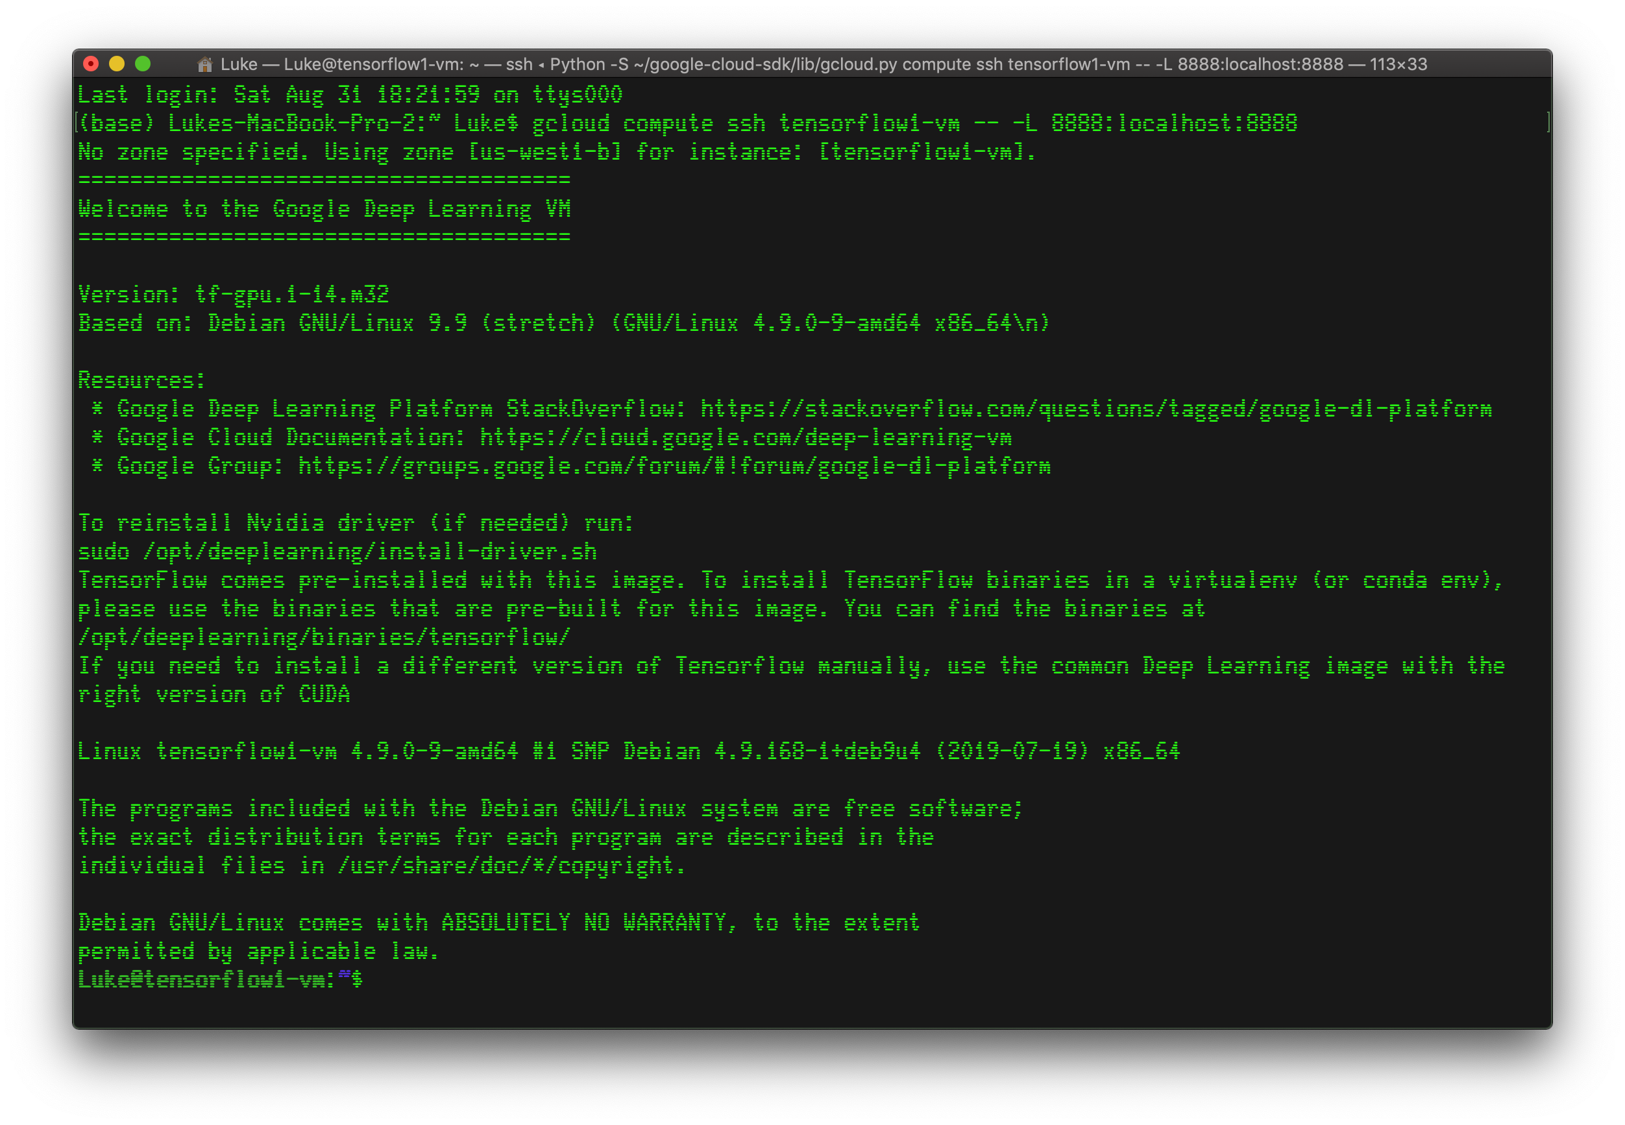Click the /opt/deeplearning/binaries/tensorflow/ path

coord(324,637)
